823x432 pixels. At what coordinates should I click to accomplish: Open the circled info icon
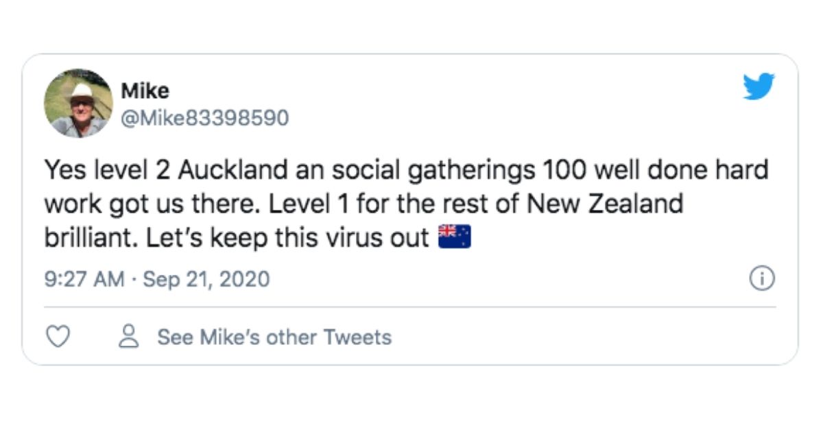762,279
